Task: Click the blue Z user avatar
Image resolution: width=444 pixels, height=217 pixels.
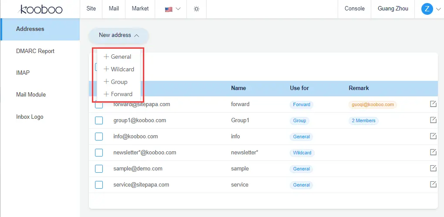Action: point(427,9)
